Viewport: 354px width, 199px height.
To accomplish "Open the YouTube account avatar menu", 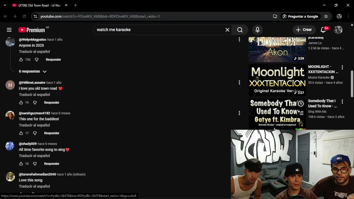I will pyautogui.click(x=338, y=30).
